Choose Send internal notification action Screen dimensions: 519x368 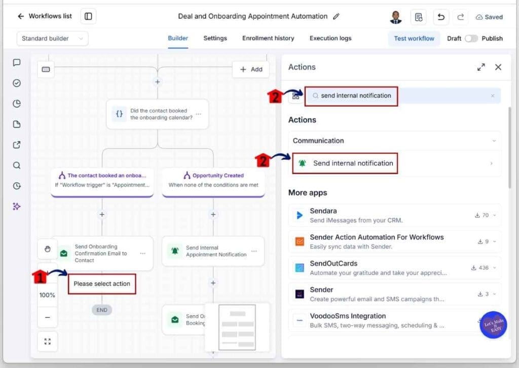394,163
